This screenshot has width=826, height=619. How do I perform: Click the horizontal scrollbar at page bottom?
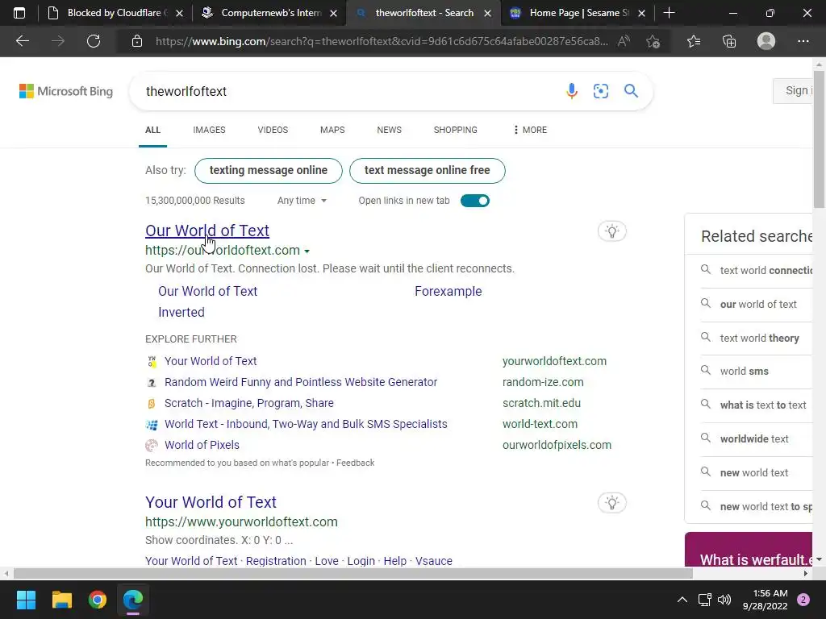point(353,573)
